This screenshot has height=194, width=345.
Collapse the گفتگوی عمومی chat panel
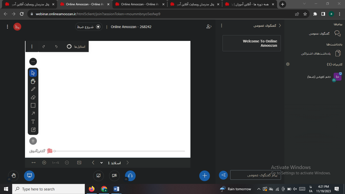(x=267, y=26)
